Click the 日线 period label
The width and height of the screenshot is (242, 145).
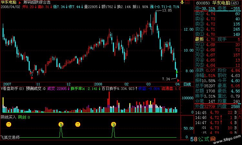tap(187, 84)
